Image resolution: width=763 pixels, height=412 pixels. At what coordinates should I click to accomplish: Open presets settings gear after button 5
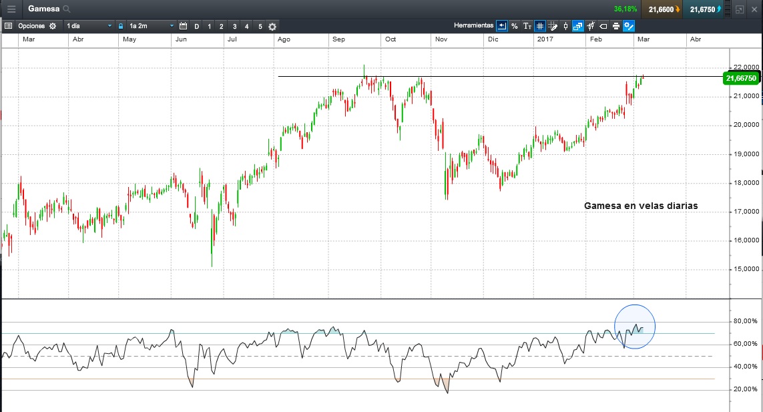click(272, 27)
